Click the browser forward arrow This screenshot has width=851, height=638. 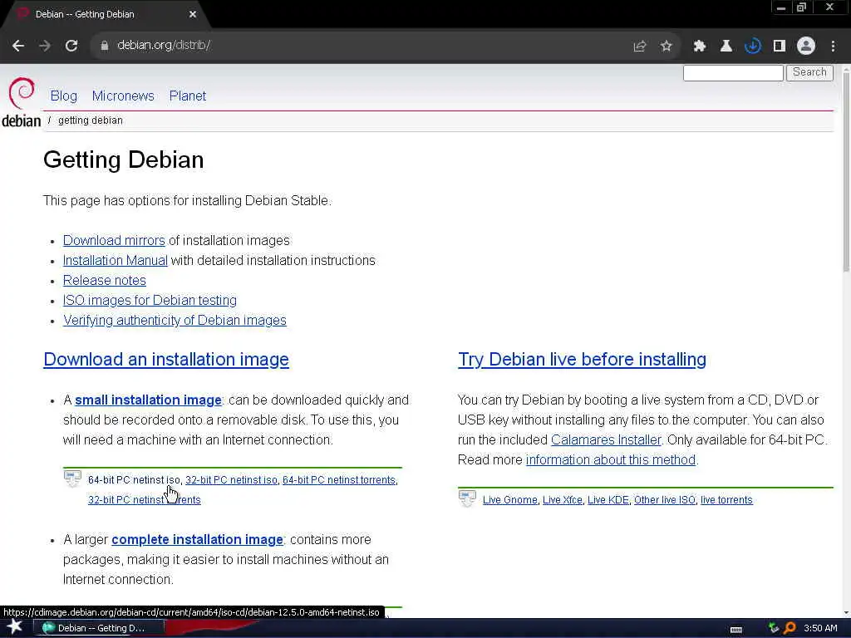point(45,46)
